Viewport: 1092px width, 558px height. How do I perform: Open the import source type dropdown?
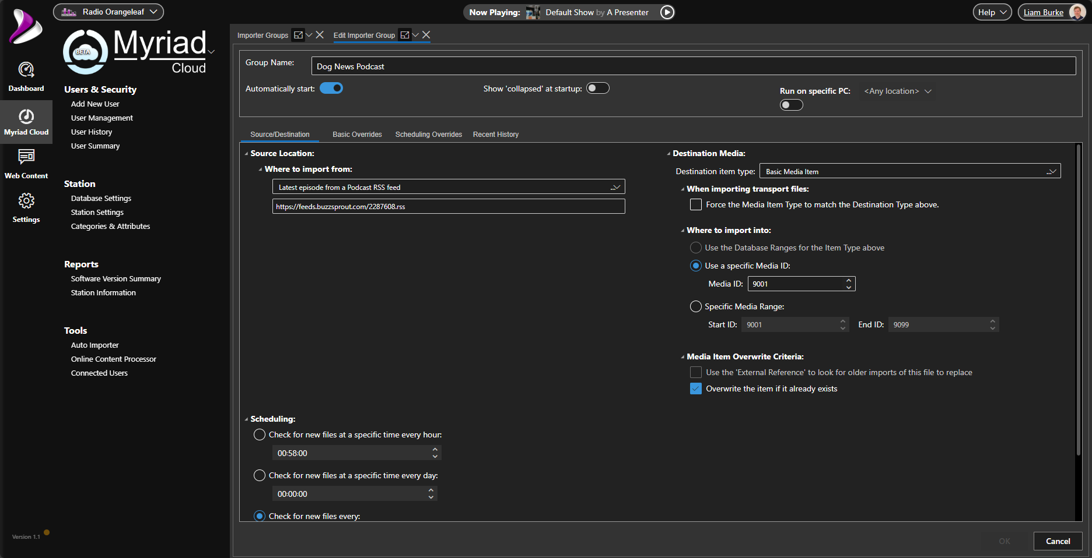(449, 187)
